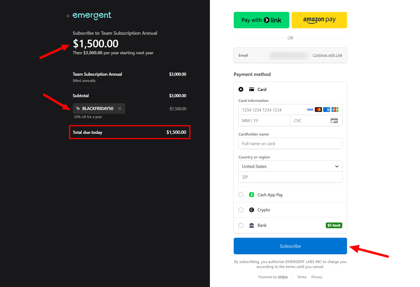Screen dimensions: 420x287
Task: Choose Cash App Pay as payment method
Action: click(x=241, y=195)
